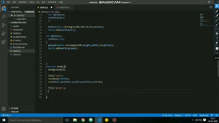Select the Bandicam line tool
Viewport: 219px width, 123px height.
click(217, 20)
